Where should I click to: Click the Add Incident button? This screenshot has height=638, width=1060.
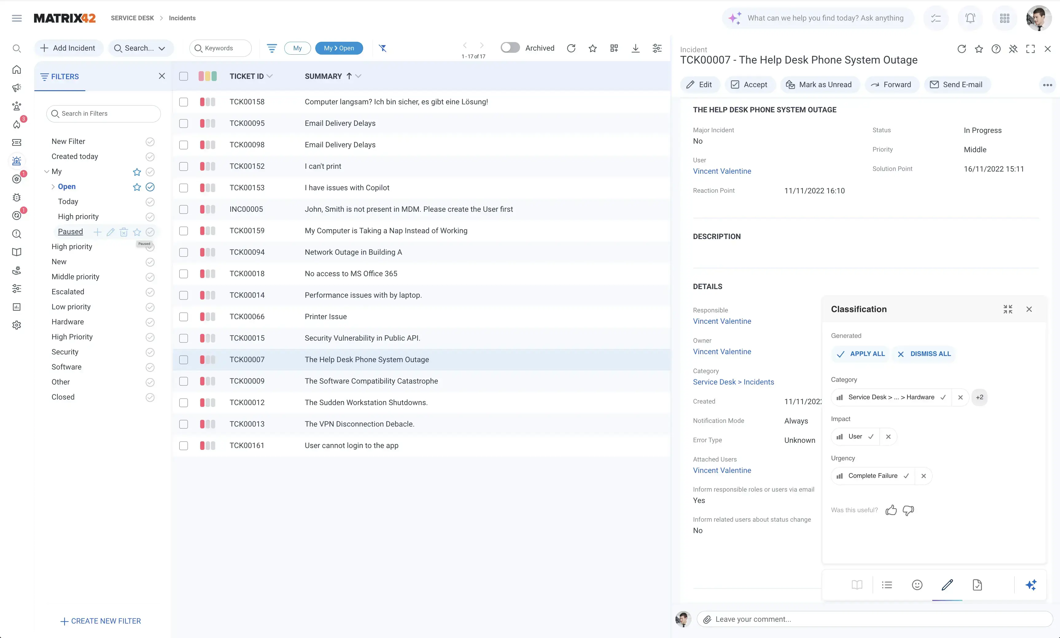(x=68, y=48)
